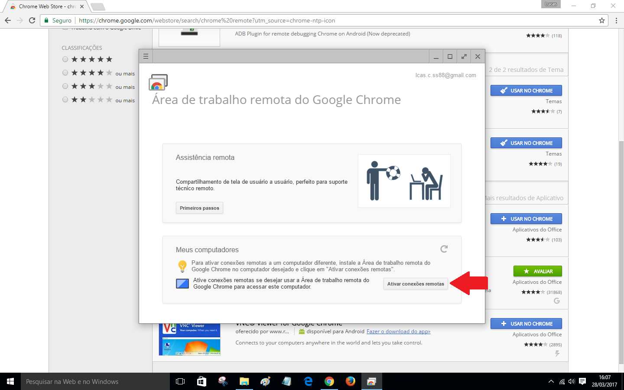
Task: Select three stars ou mais filter
Action: pos(65,86)
